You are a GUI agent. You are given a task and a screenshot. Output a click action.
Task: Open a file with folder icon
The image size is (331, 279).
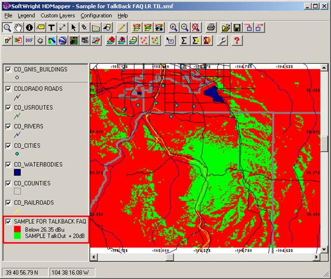click(x=226, y=28)
